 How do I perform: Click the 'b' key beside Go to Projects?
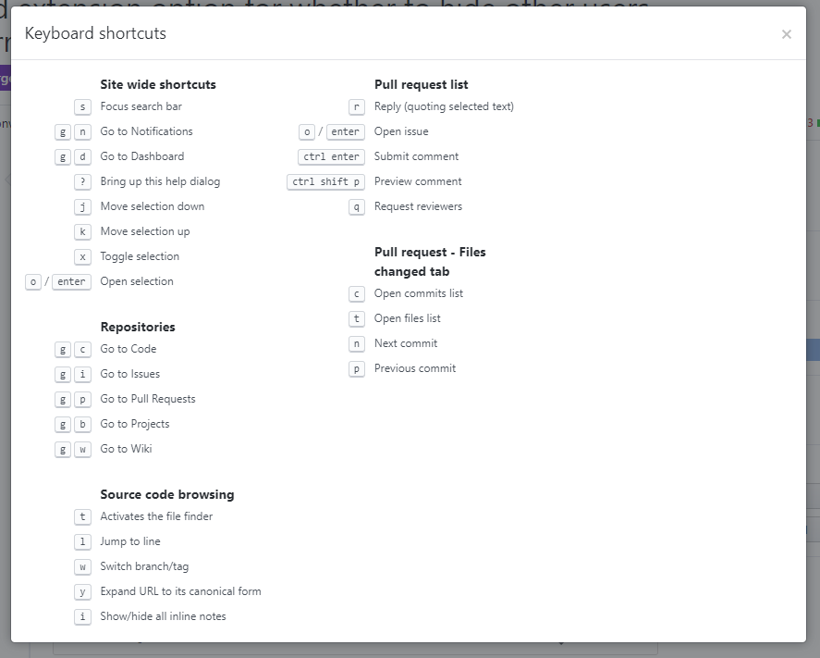point(82,424)
